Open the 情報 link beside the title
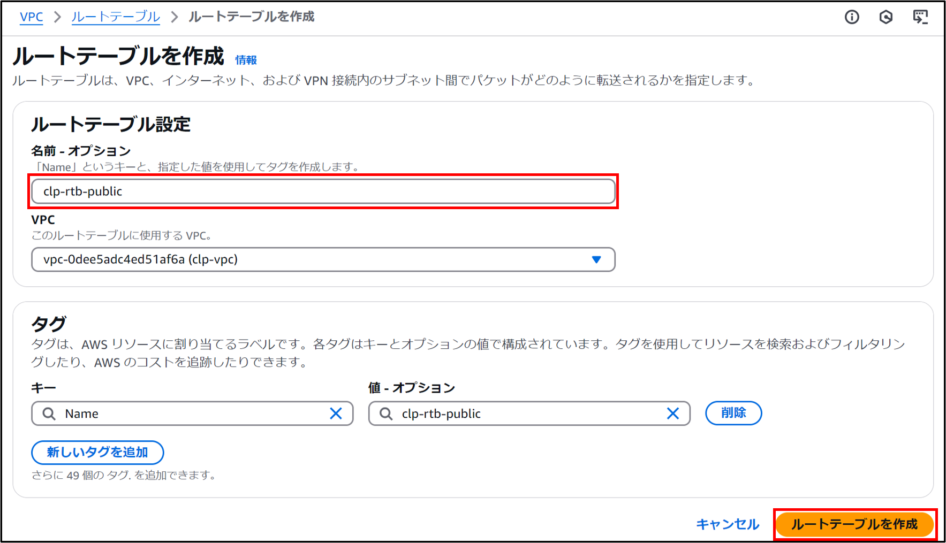Viewport: 946px width, 543px height. (x=246, y=60)
